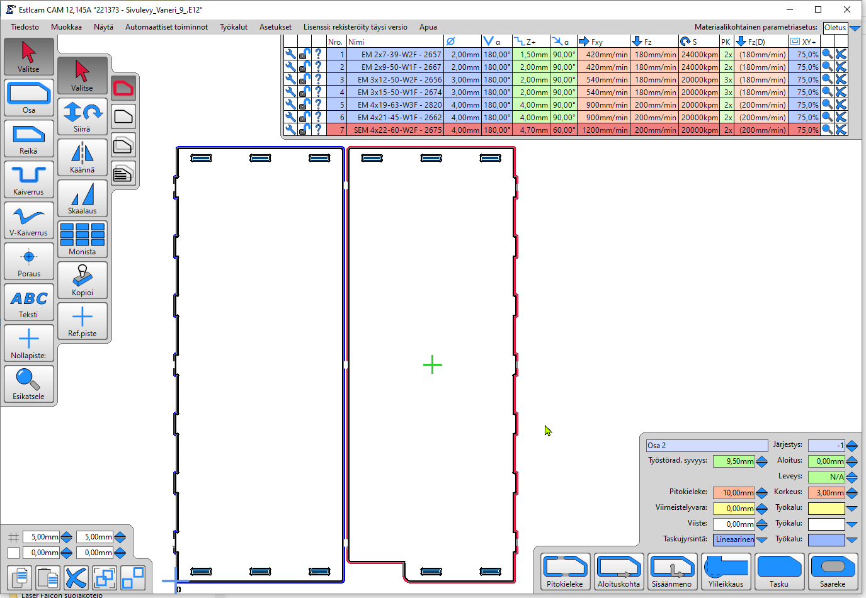Click the Sisäänmeno lead-in button

click(672, 572)
